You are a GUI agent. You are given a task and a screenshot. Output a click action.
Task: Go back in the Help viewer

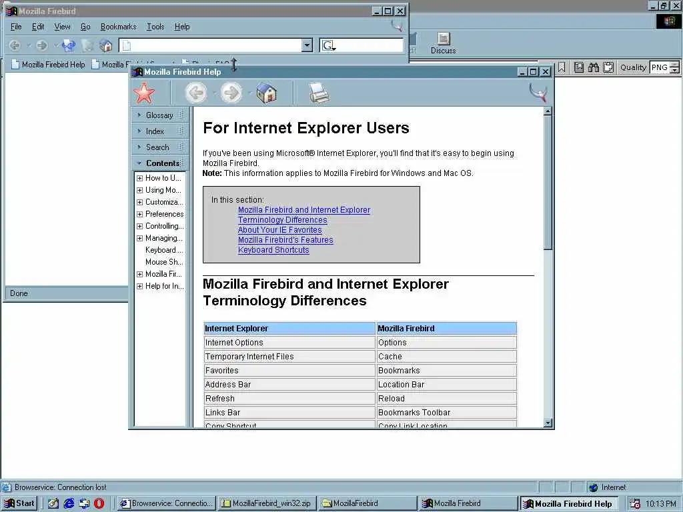coord(196,93)
